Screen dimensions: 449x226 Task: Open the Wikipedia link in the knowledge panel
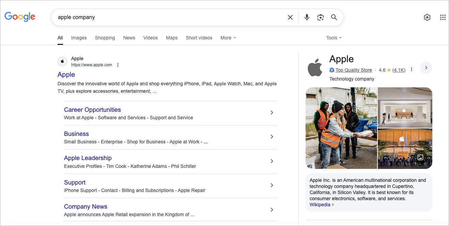(320, 205)
